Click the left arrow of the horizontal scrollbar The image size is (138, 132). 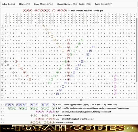[1, 100]
